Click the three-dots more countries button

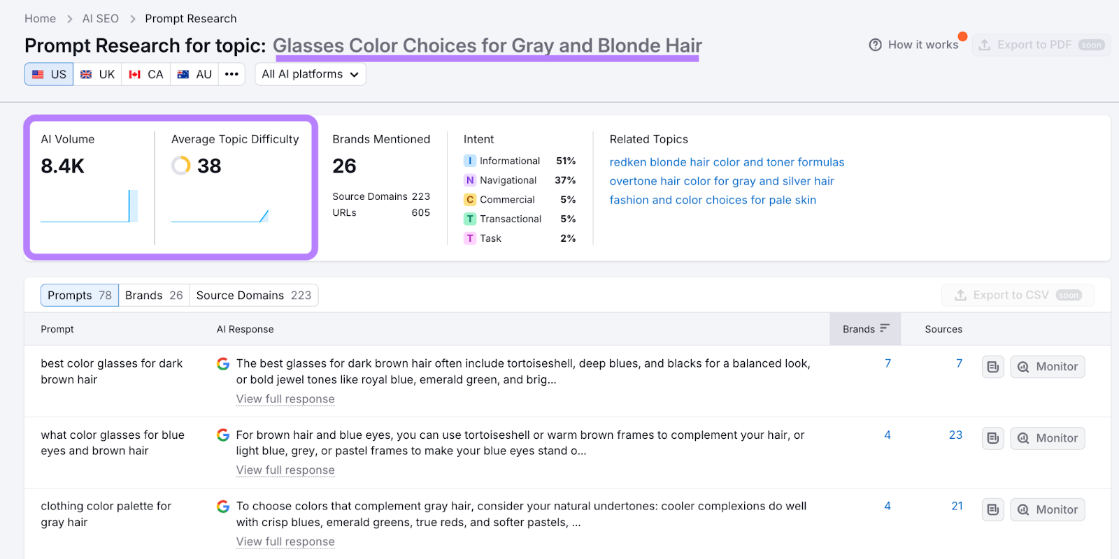(231, 74)
